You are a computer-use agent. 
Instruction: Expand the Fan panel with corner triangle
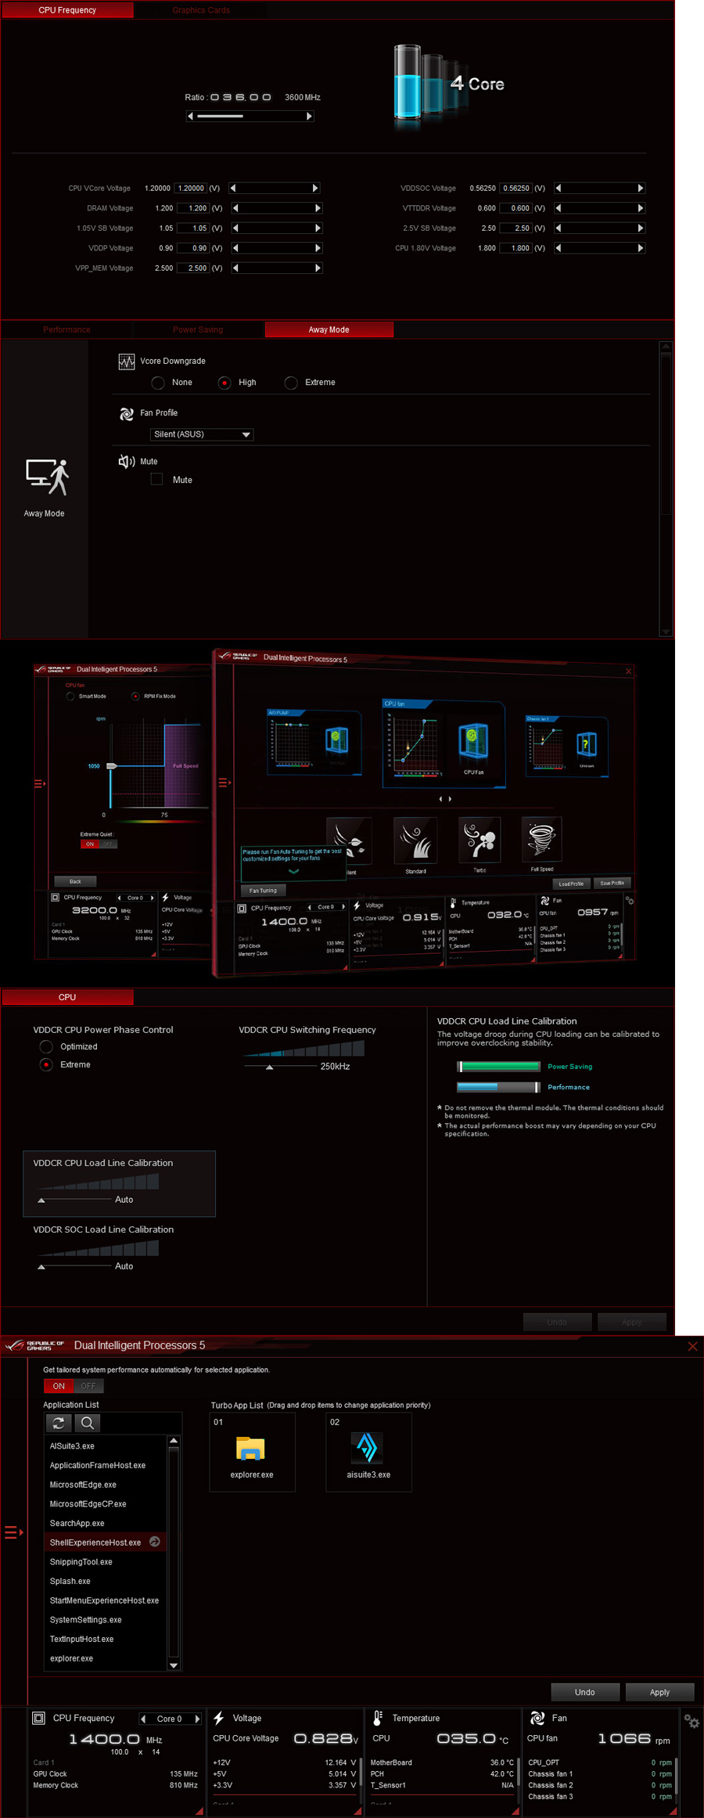point(673,1810)
